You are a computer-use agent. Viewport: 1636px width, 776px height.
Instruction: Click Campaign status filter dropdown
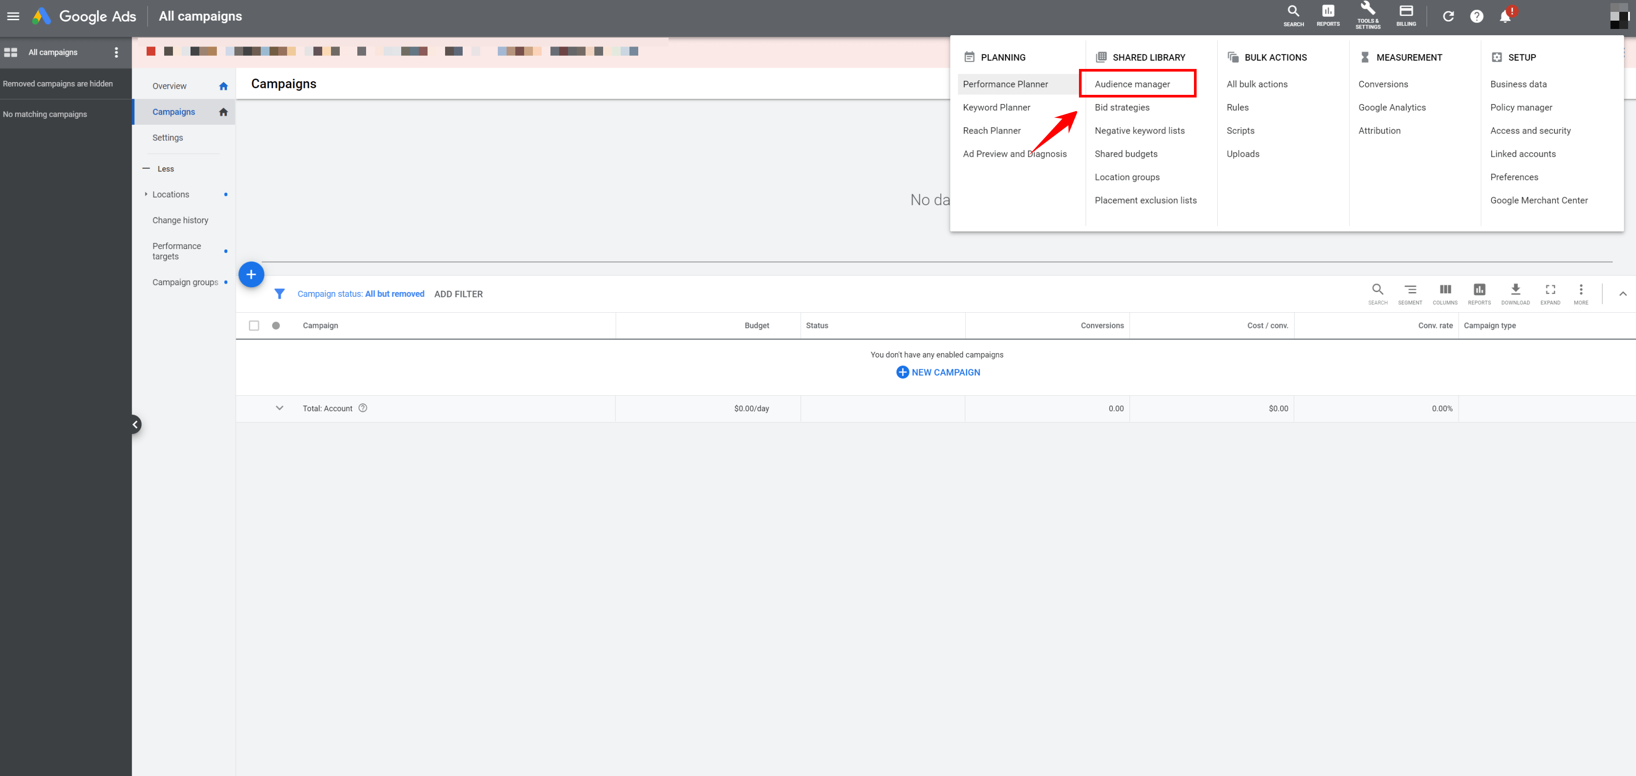[x=360, y=293]
